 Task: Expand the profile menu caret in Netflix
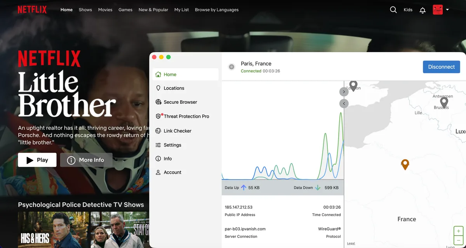coord(447,10)
